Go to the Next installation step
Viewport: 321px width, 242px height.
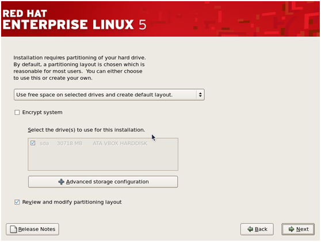click(298, 229)
